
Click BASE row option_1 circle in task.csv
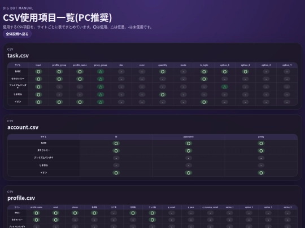point(225,71)
